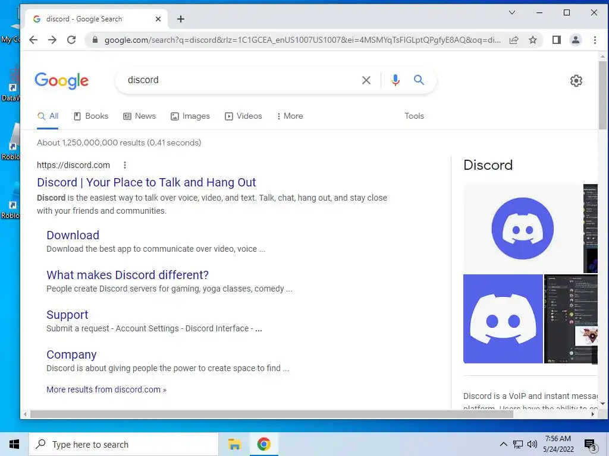This screenshot has height=456, width=609.
Task: Switch to Videos results
Action: (243, 116)
